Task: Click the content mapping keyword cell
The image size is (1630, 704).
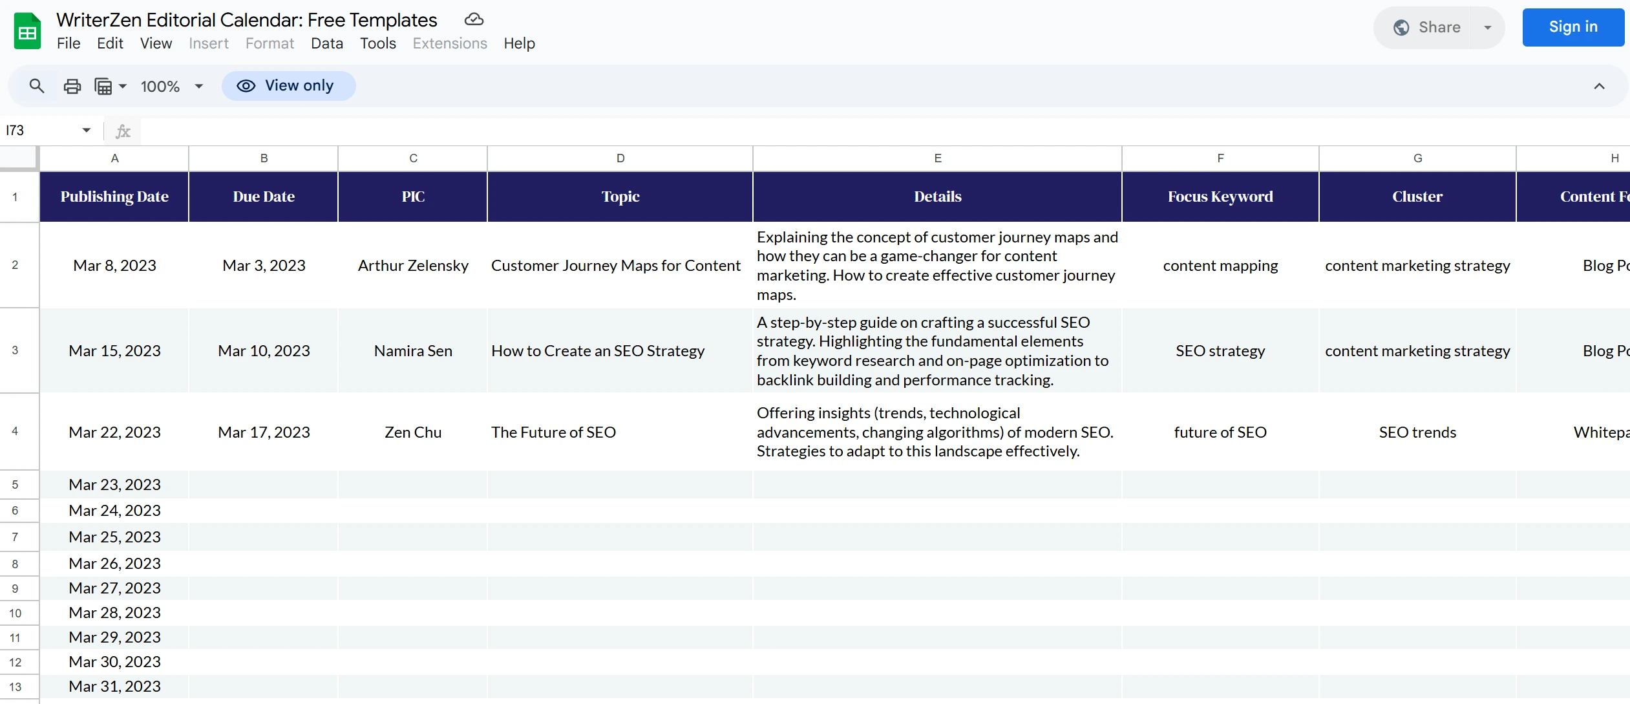Action: tap(1220, 266)
